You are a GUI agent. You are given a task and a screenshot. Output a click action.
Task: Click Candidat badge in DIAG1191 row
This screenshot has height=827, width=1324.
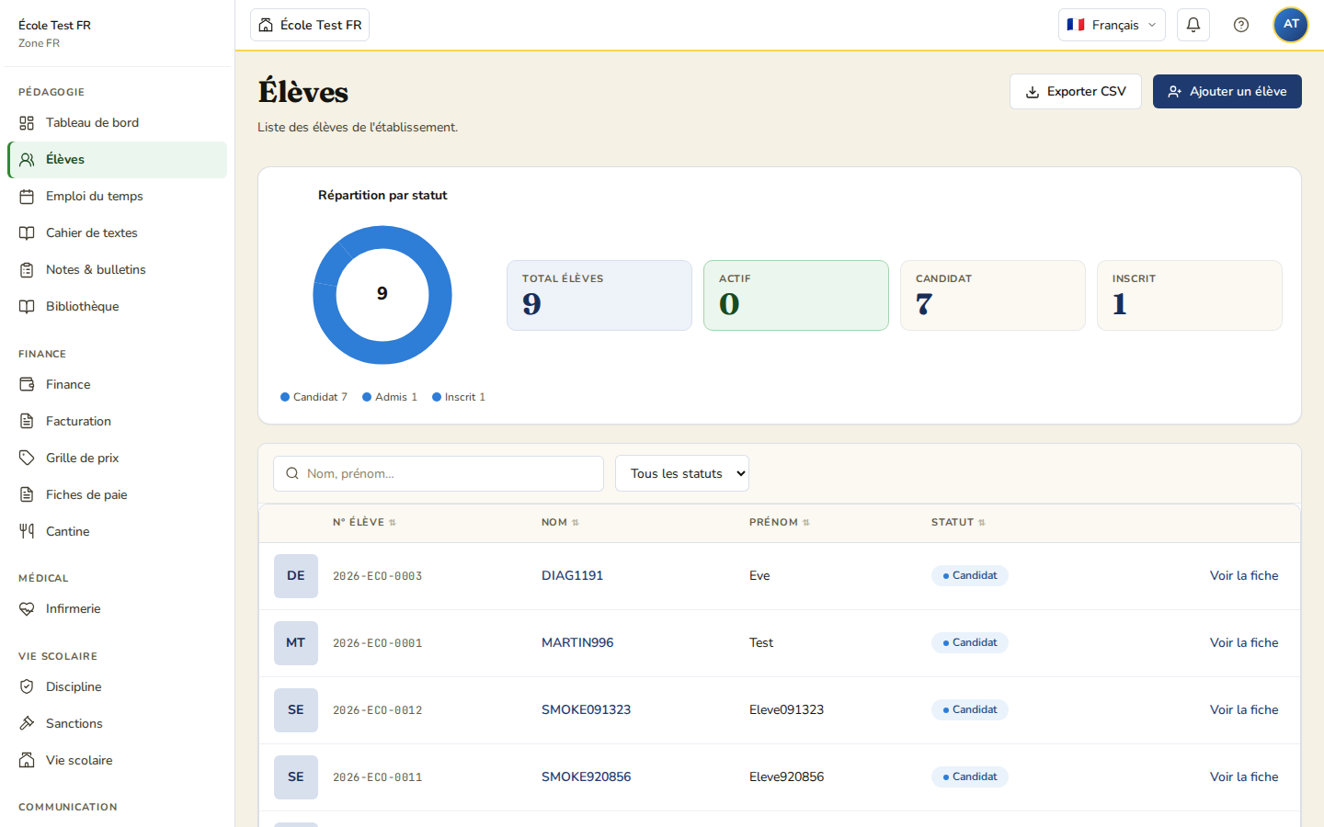pyautogui.click(x=970, y=576)
